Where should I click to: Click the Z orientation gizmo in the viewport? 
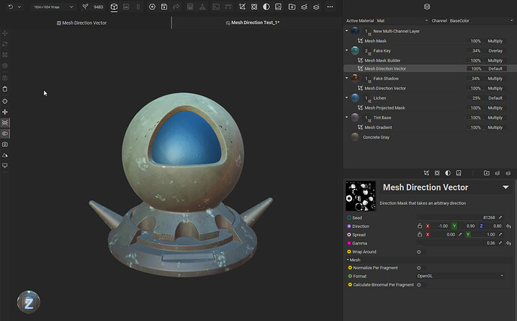[x=28, y=303]
